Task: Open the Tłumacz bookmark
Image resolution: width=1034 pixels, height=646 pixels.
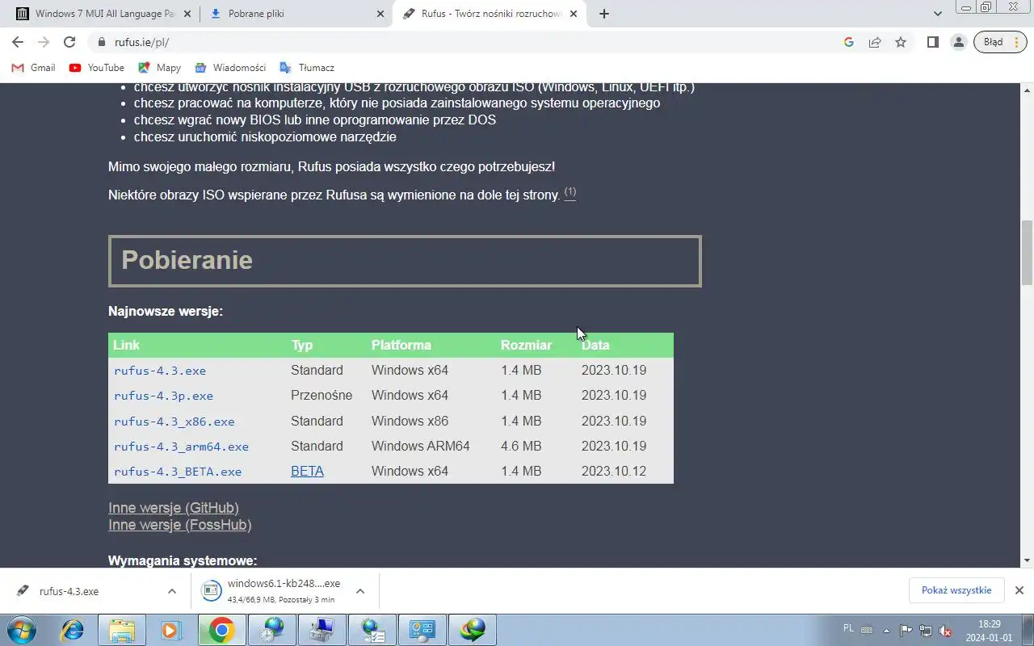Action: click(307, 68)
